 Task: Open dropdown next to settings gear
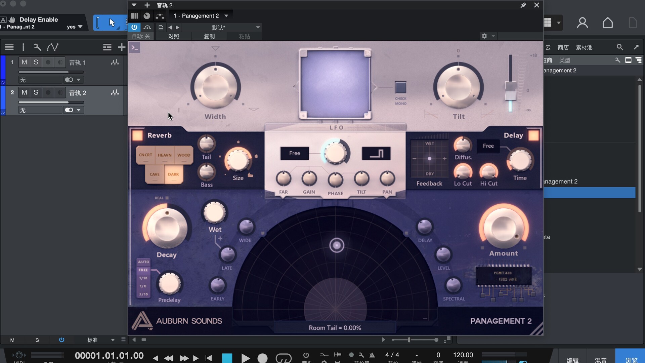(x=493, y=36)
